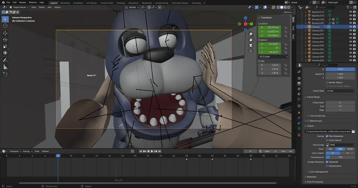Open the File menu
The width and height of the screenshot is (358, 188).
8,2
